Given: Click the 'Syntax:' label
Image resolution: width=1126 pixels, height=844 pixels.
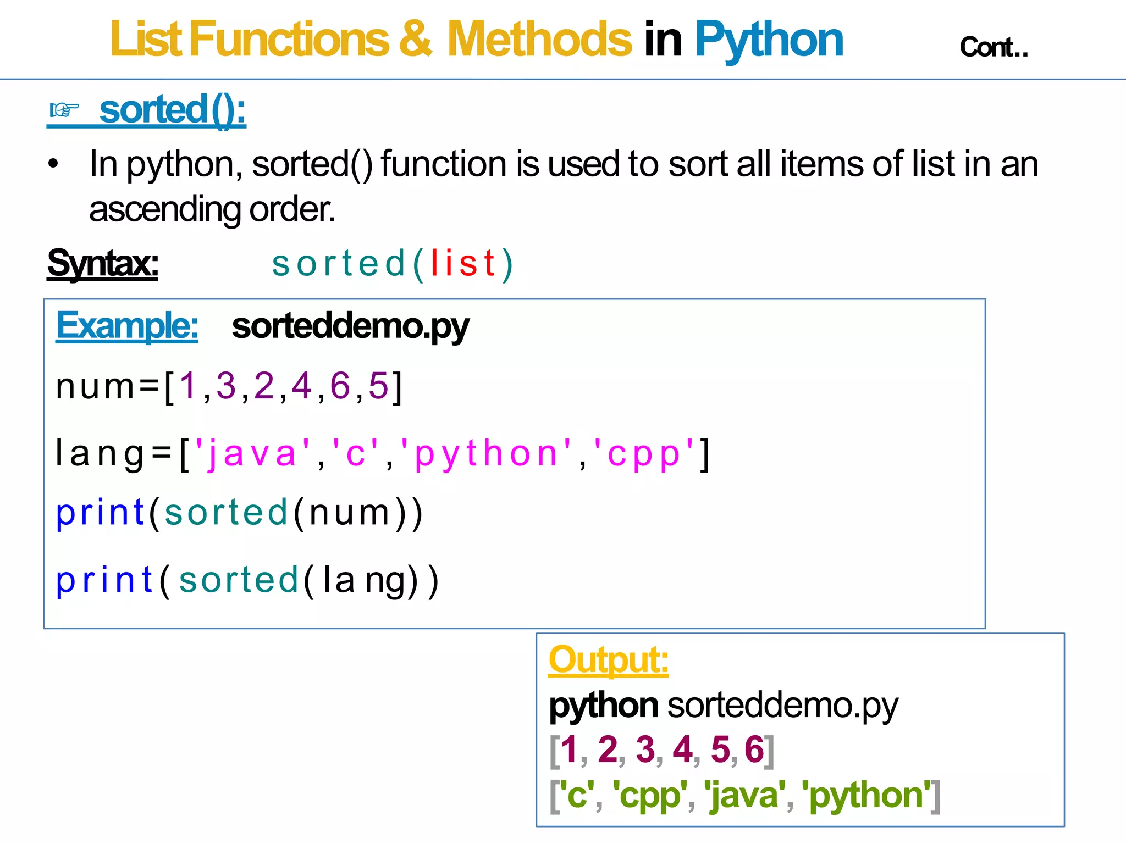Looking at the screenshot, I should tap(103, 264).
